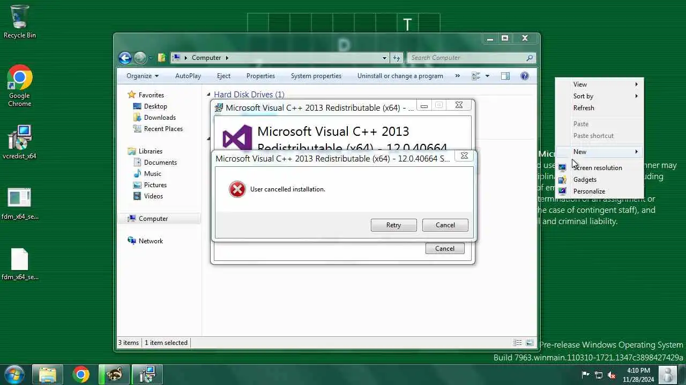Image resolution: width=686 pixels, height=385 pixels.
Task: Click the muted volume tray icon
Action: (x=612, y=375)
